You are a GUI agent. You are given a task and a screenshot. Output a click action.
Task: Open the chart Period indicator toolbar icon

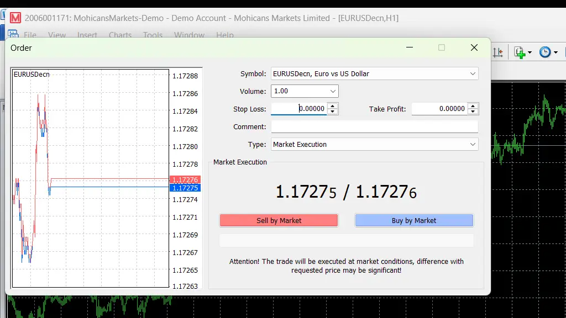tap(498, 52)
